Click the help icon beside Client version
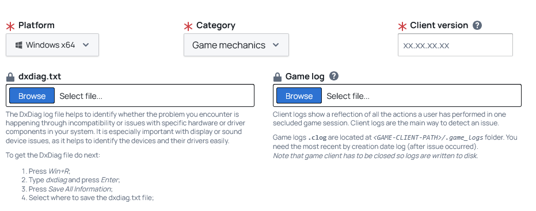 coord(477,25)
